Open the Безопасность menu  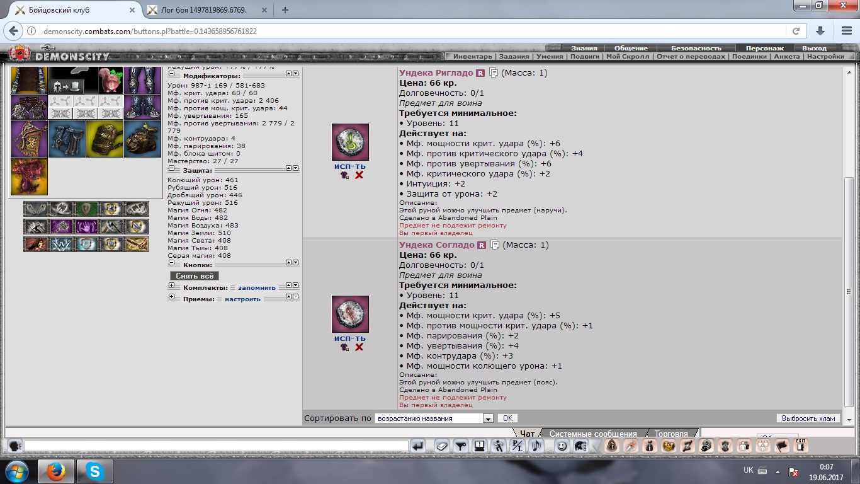tap(696, 48)
